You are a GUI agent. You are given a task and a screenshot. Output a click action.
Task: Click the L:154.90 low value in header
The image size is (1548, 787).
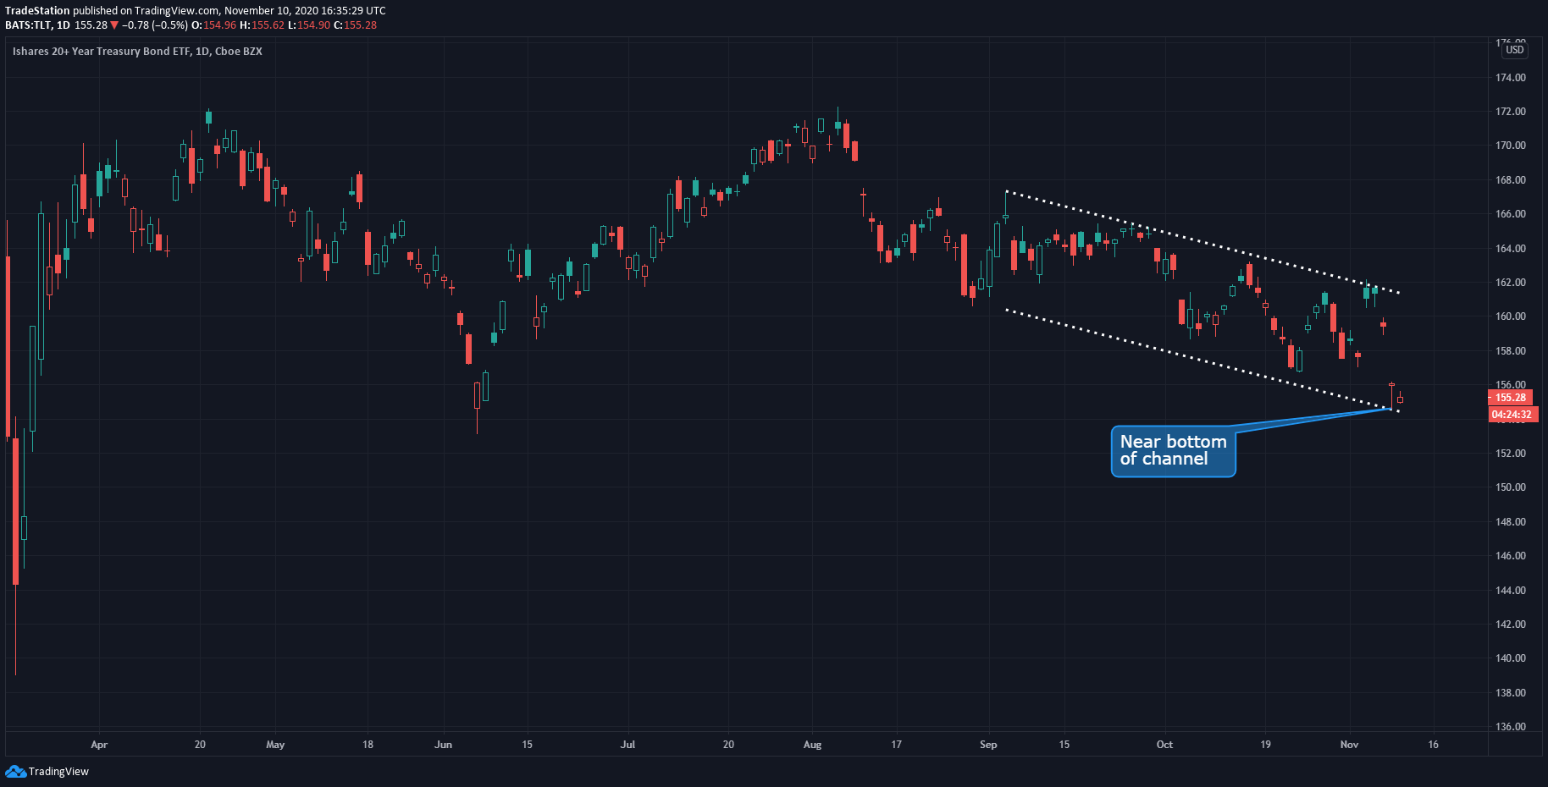[x=309, y=25]
